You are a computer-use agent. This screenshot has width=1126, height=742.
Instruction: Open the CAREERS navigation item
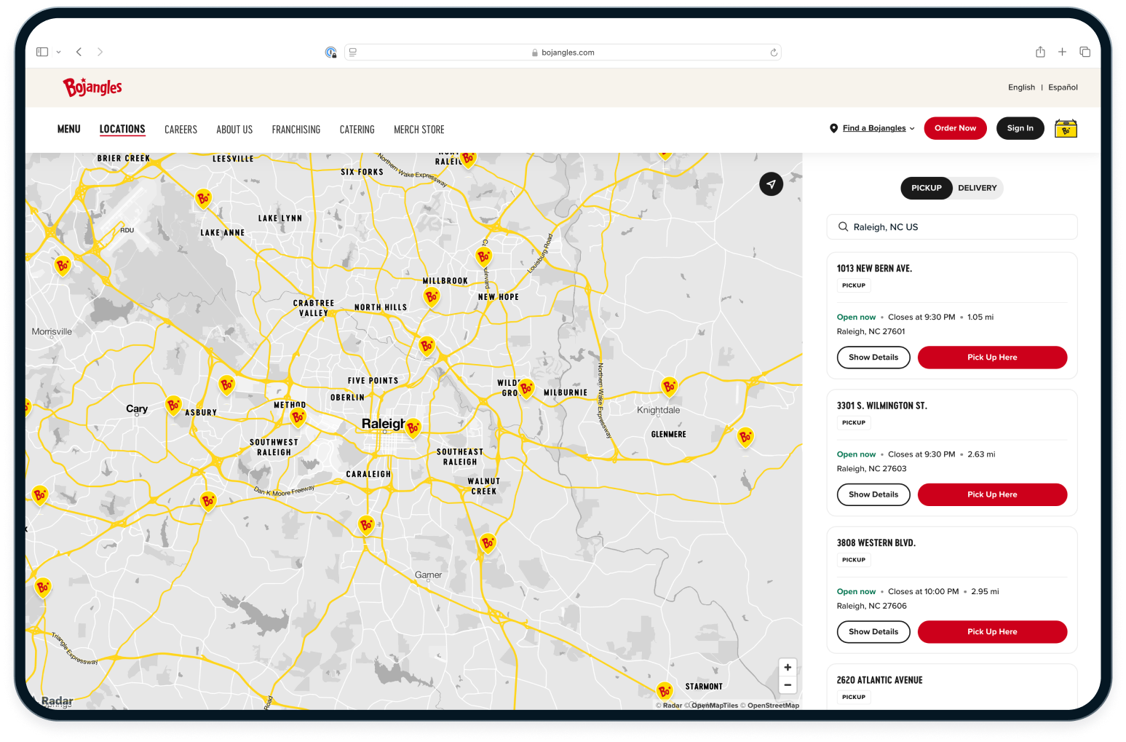pyautogui.click(x=181, y=130)
